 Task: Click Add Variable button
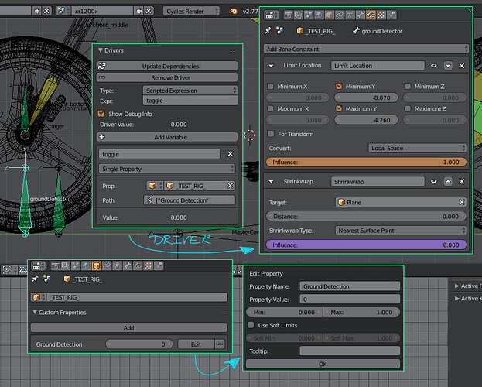click(x=167, y=137)
